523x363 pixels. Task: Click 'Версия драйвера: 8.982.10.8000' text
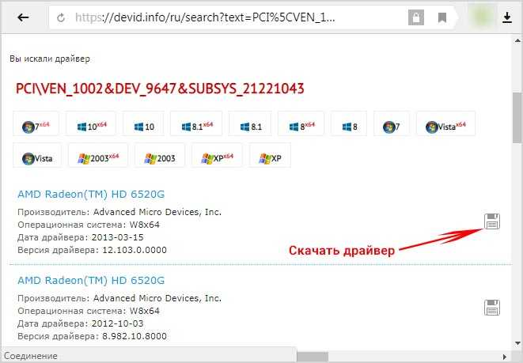(x=92, y=336)
